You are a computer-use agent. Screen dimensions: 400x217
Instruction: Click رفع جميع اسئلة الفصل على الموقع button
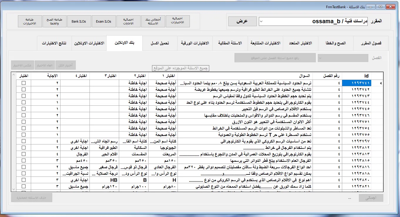[x=275, y=58]
